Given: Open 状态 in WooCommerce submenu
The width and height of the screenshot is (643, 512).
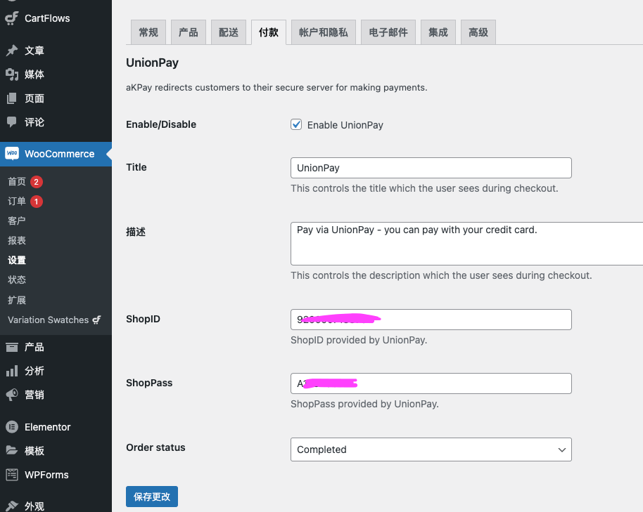Looking at the screenshot, I should coord(17,280).
